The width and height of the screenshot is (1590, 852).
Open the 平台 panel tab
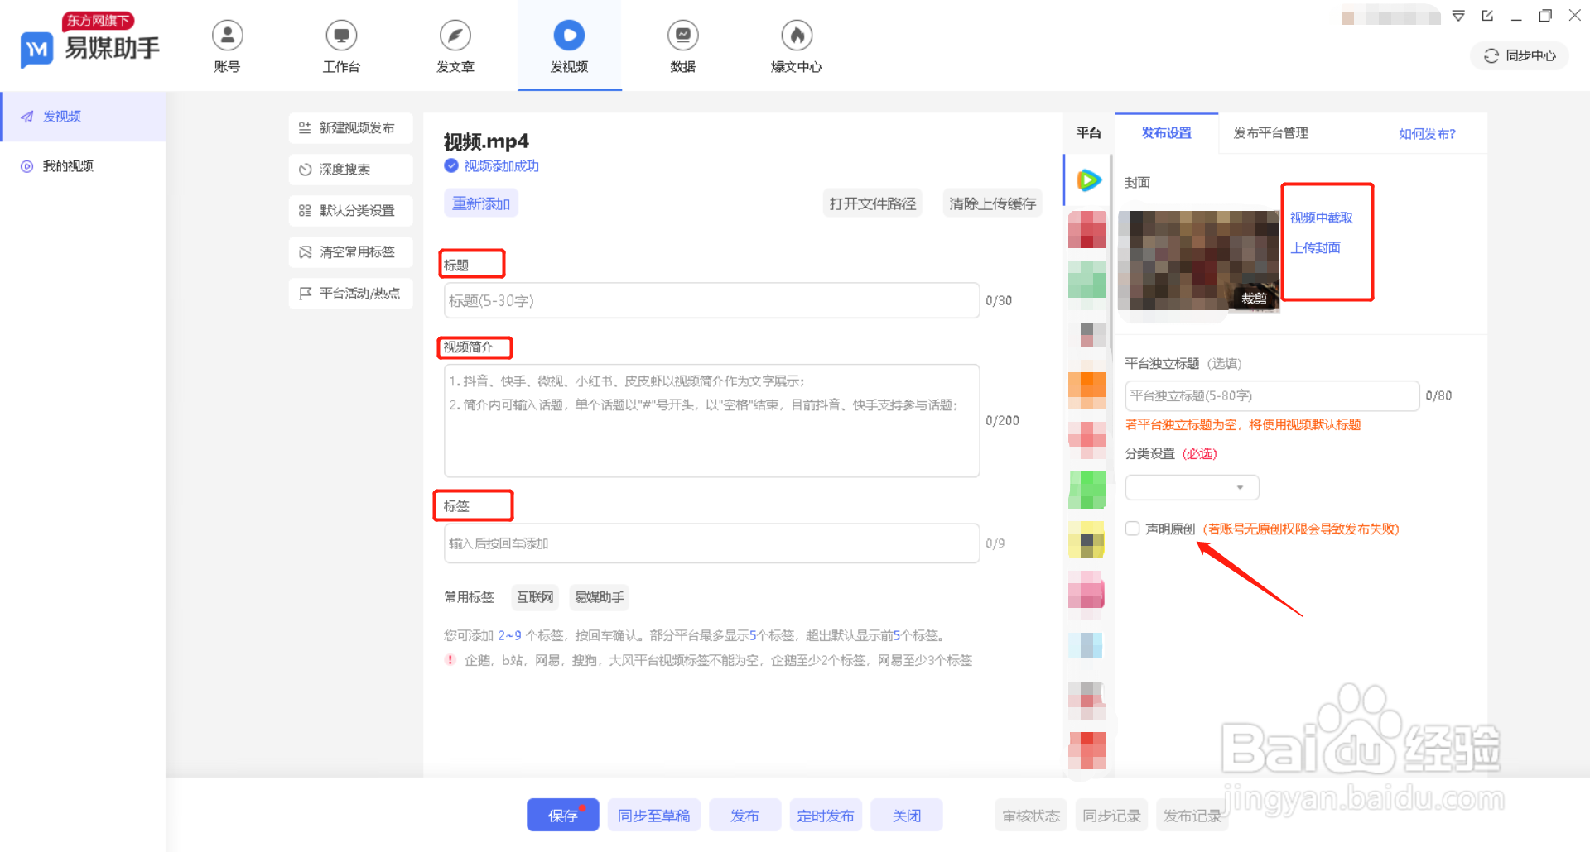coord(1088,132)
